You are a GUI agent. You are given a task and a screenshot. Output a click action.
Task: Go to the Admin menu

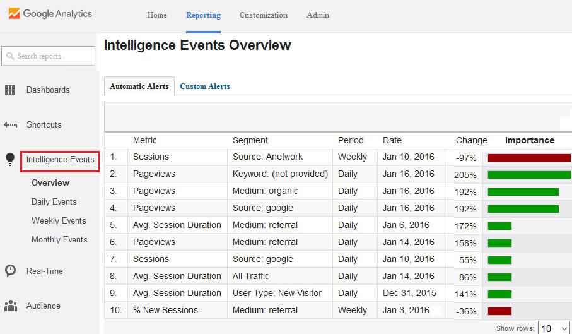318,15
